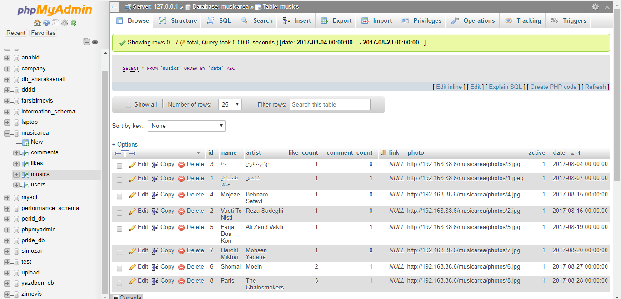Click inside the Search this table field
Image resolution: width=621 pixels, height=299 pixels.
coord(330,104)
